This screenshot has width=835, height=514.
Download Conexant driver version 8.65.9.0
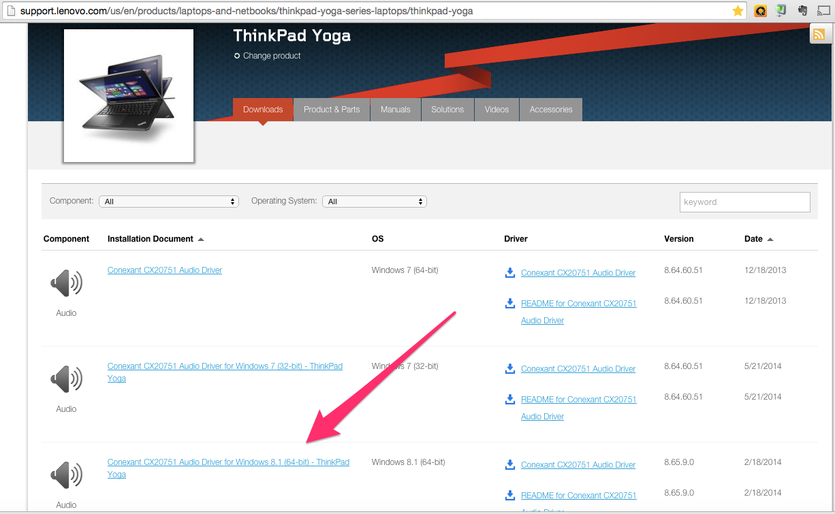(x=578, y=465)
